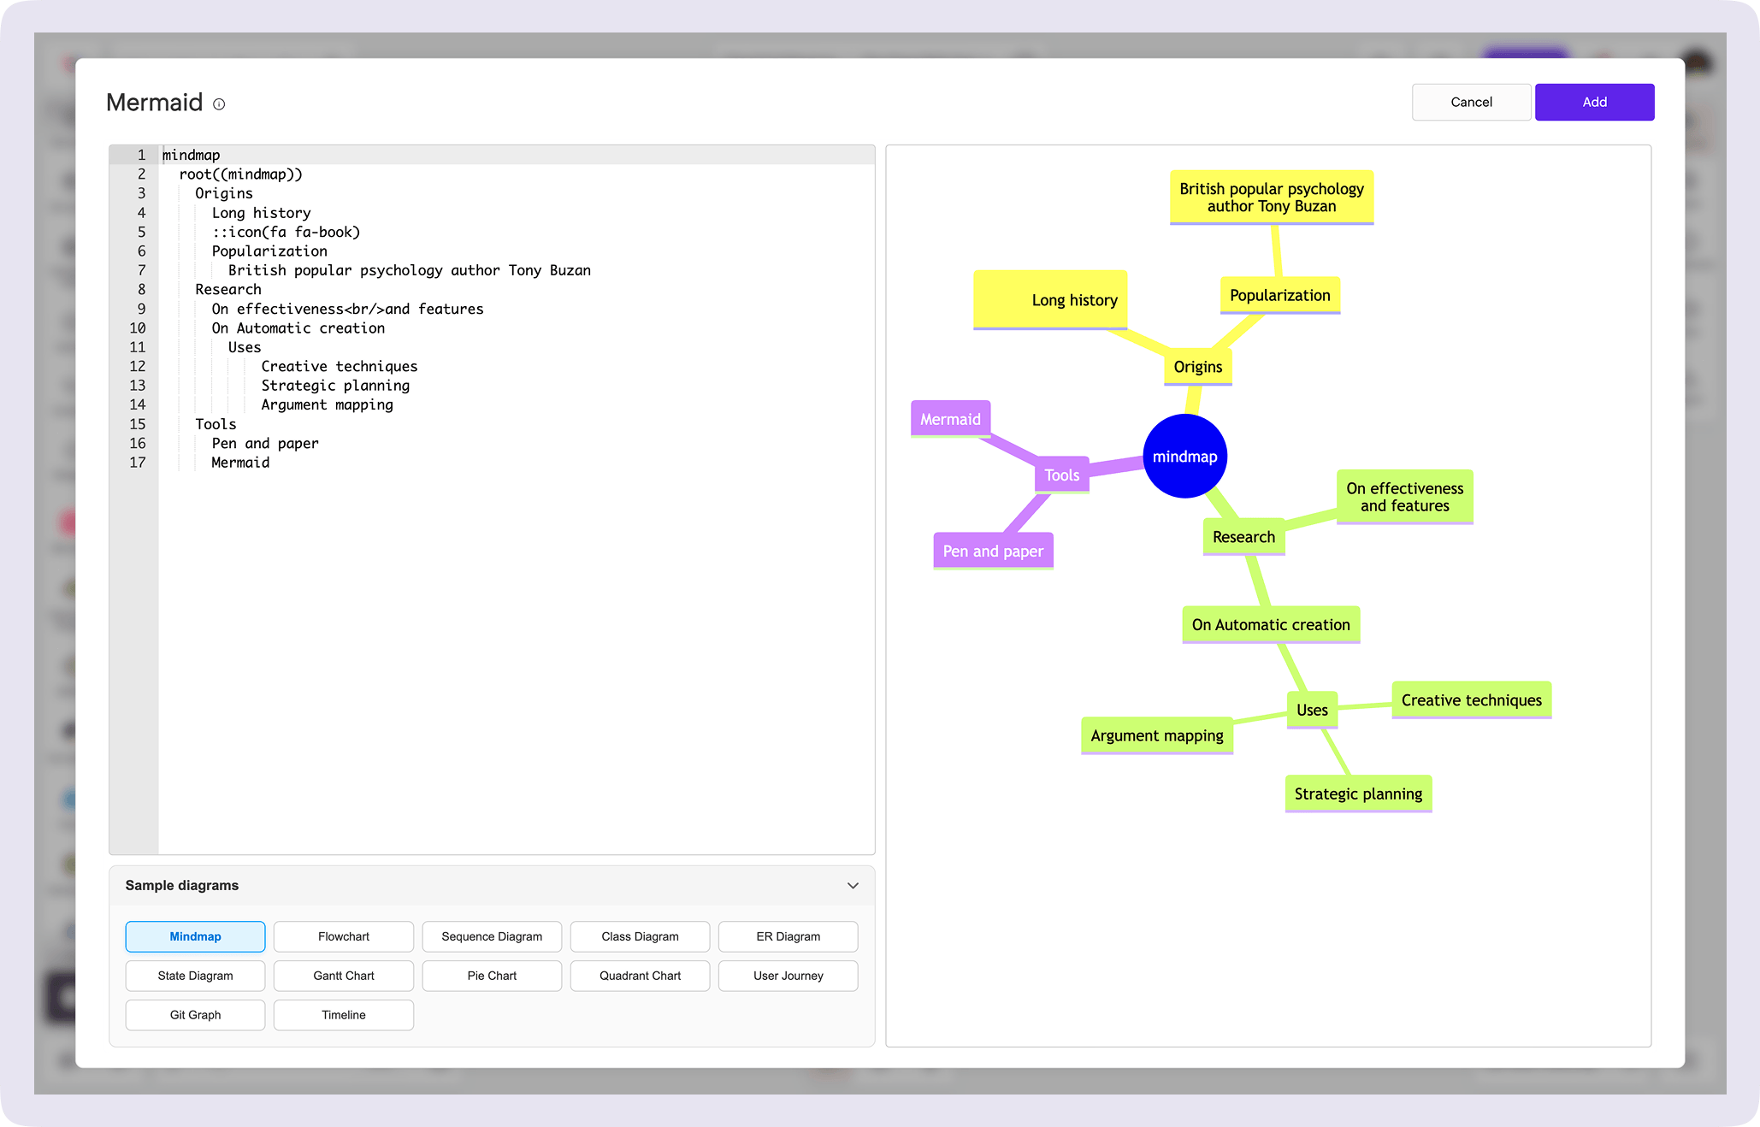
Task: Click code line 'Origins' in editor
Action: pos(224,193)
